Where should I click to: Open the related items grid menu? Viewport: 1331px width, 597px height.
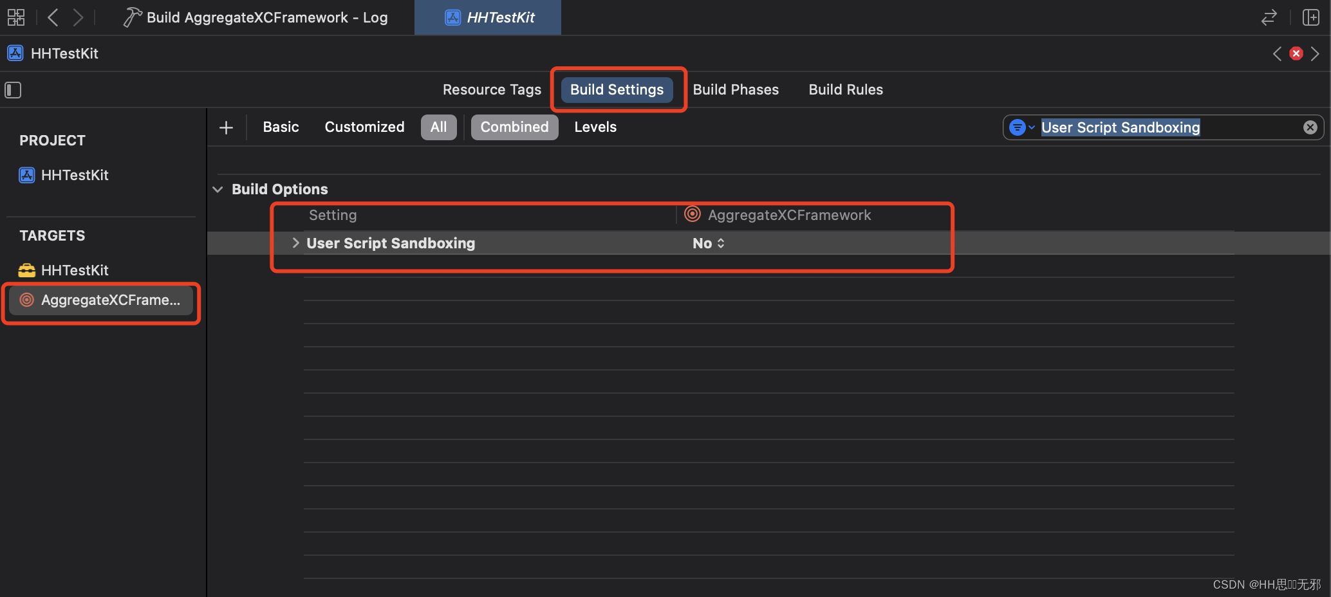(x=16, y=17)
